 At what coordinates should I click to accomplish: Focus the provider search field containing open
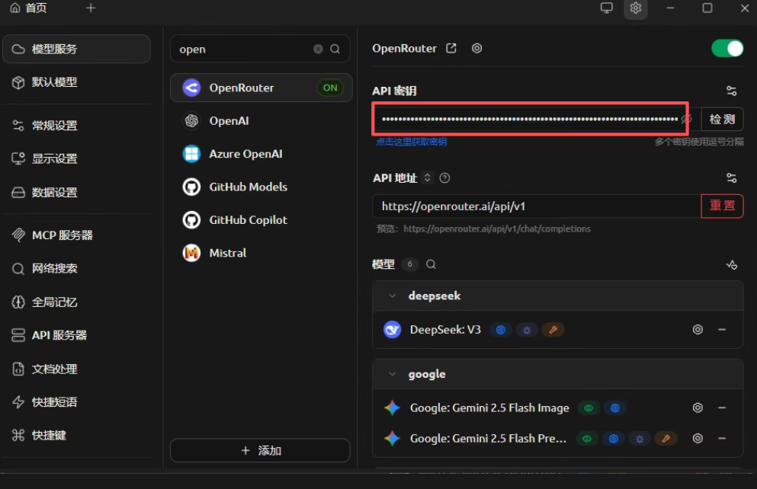260,49
